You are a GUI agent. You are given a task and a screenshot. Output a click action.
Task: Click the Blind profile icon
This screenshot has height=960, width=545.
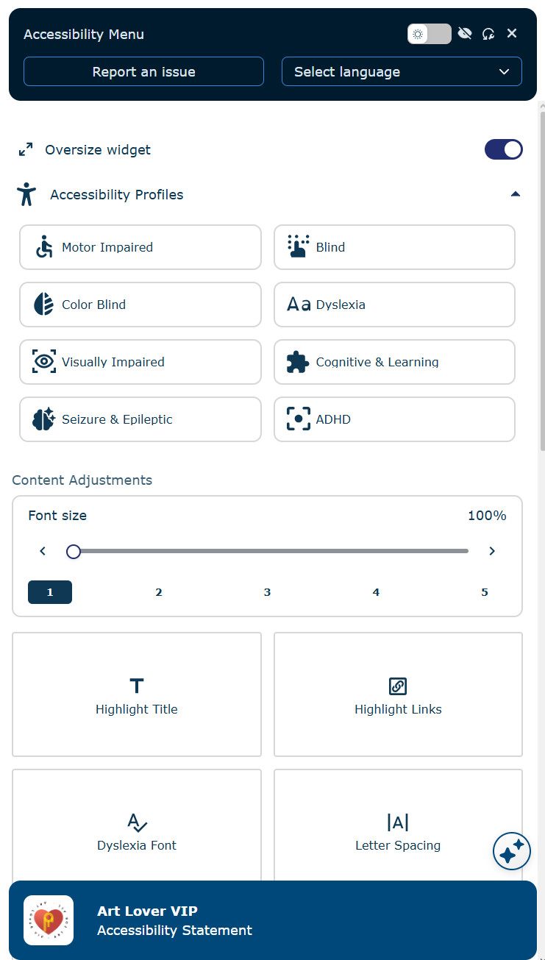tap(298, 247)
